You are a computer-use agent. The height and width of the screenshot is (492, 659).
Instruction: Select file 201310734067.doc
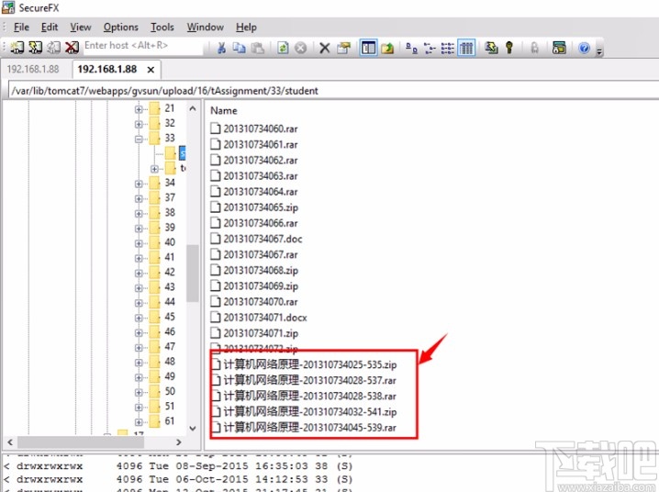262,239
